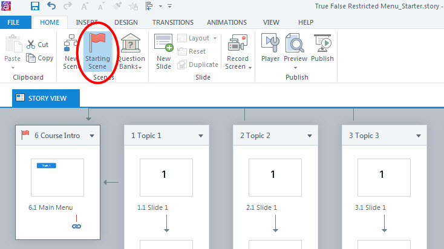Viewport: 444px width, 249px height.
Task: Click the Duplicate slide button
Action: coord(198,65)
